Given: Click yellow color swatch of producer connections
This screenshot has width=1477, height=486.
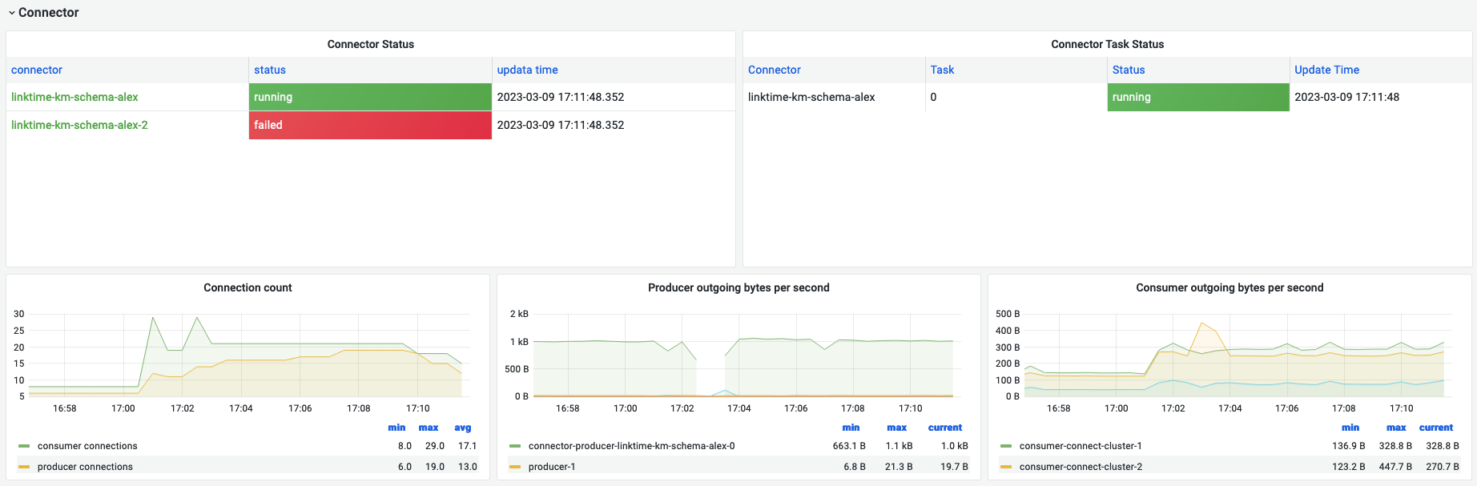Looking at the screenshot, I should pyautogui.click(x=24, y=467).
